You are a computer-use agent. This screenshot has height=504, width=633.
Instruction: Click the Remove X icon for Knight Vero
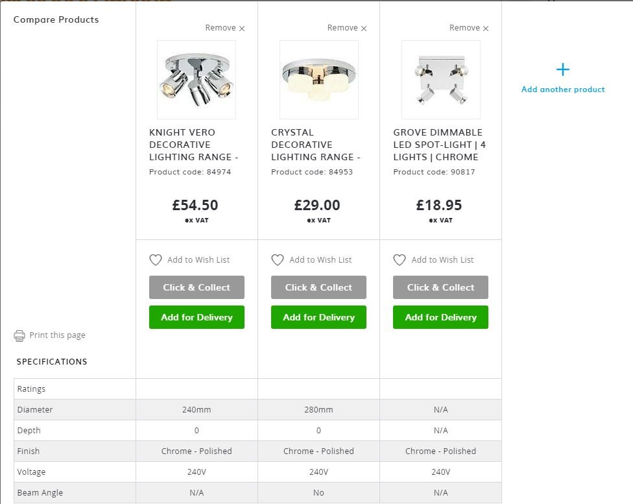coord(242,29)
